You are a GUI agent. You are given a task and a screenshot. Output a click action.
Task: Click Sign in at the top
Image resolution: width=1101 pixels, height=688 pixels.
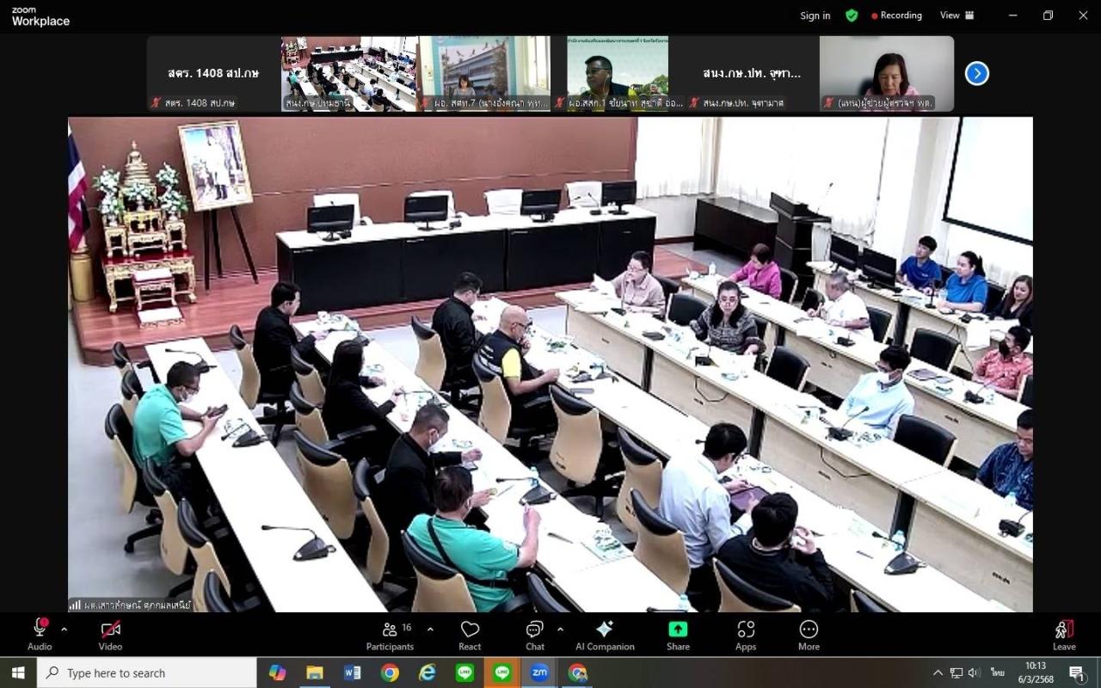pyautogui.click(x=815, y=15)
